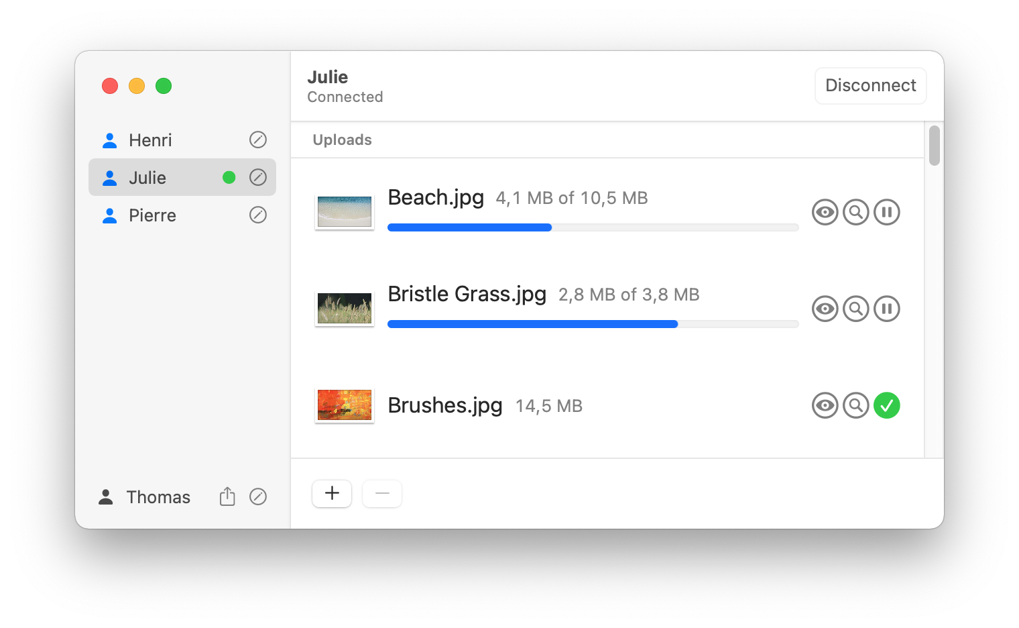1019x628 pixels.
Task: Click the block icon next to Julie
Action: 258,177
